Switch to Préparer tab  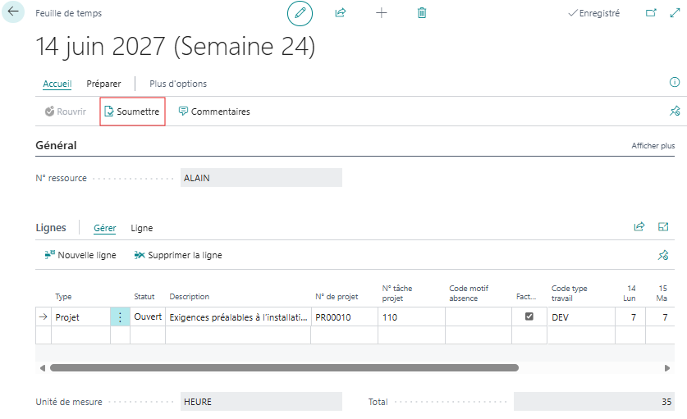point(103,84)
